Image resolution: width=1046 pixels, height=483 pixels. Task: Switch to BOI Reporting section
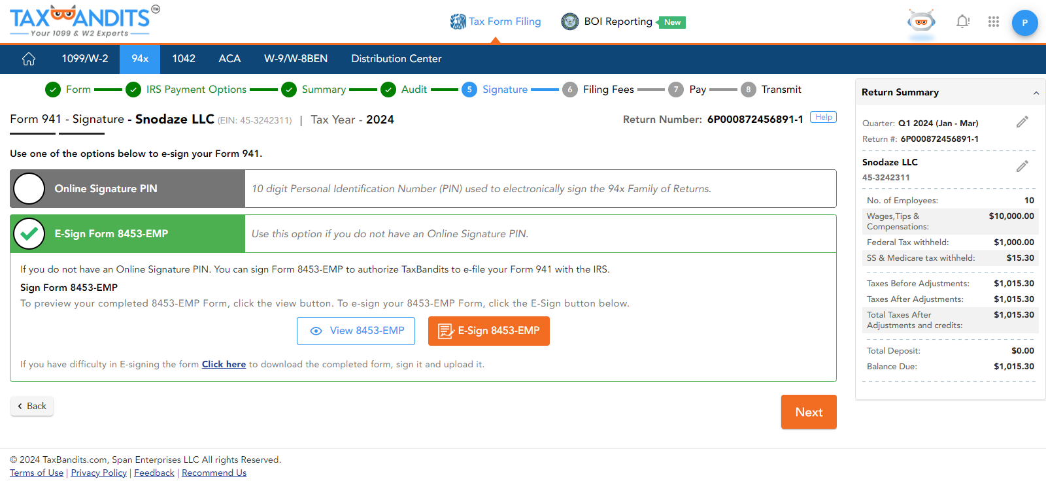(618, 22)
